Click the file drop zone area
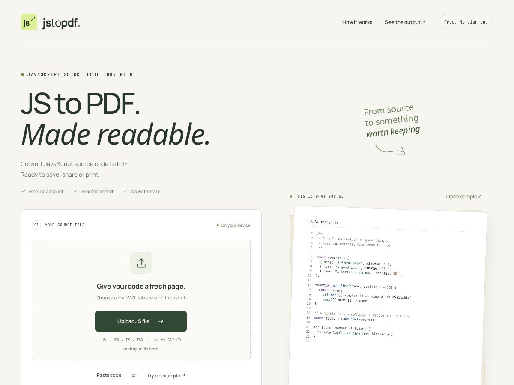This screenshot has width=514, height=385. point(141,300)
